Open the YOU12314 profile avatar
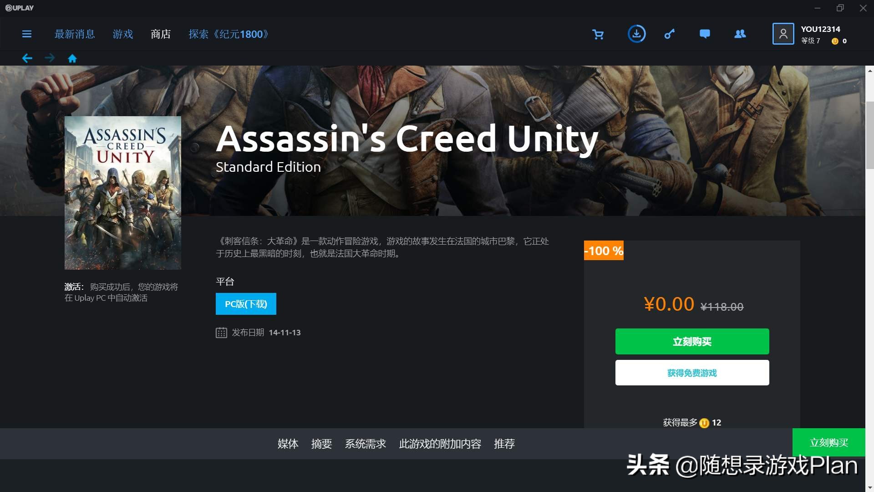This screenshot has height=492, width=874. coord(783,34)
